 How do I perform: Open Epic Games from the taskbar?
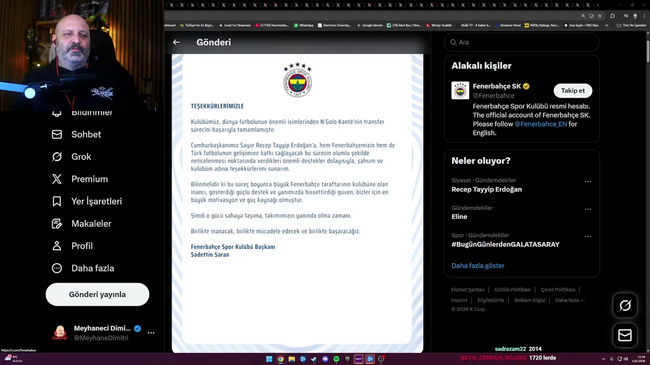click(x=347, y=359)
